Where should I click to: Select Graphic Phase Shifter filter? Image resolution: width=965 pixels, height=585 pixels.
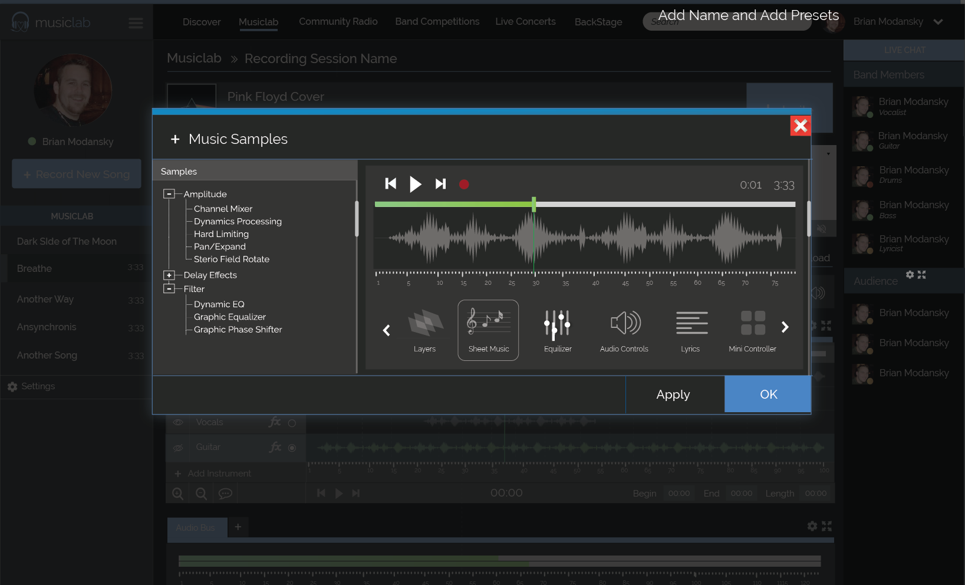(x=238, y=330)
